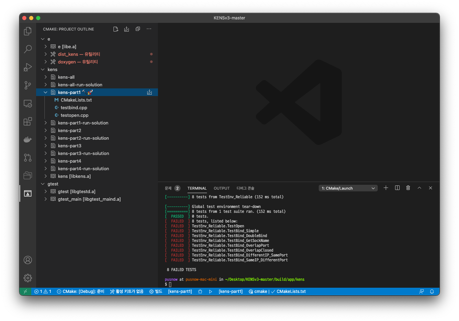Collapse the kens project node
This screenshot has height=321, width=459.
(43, 69)
